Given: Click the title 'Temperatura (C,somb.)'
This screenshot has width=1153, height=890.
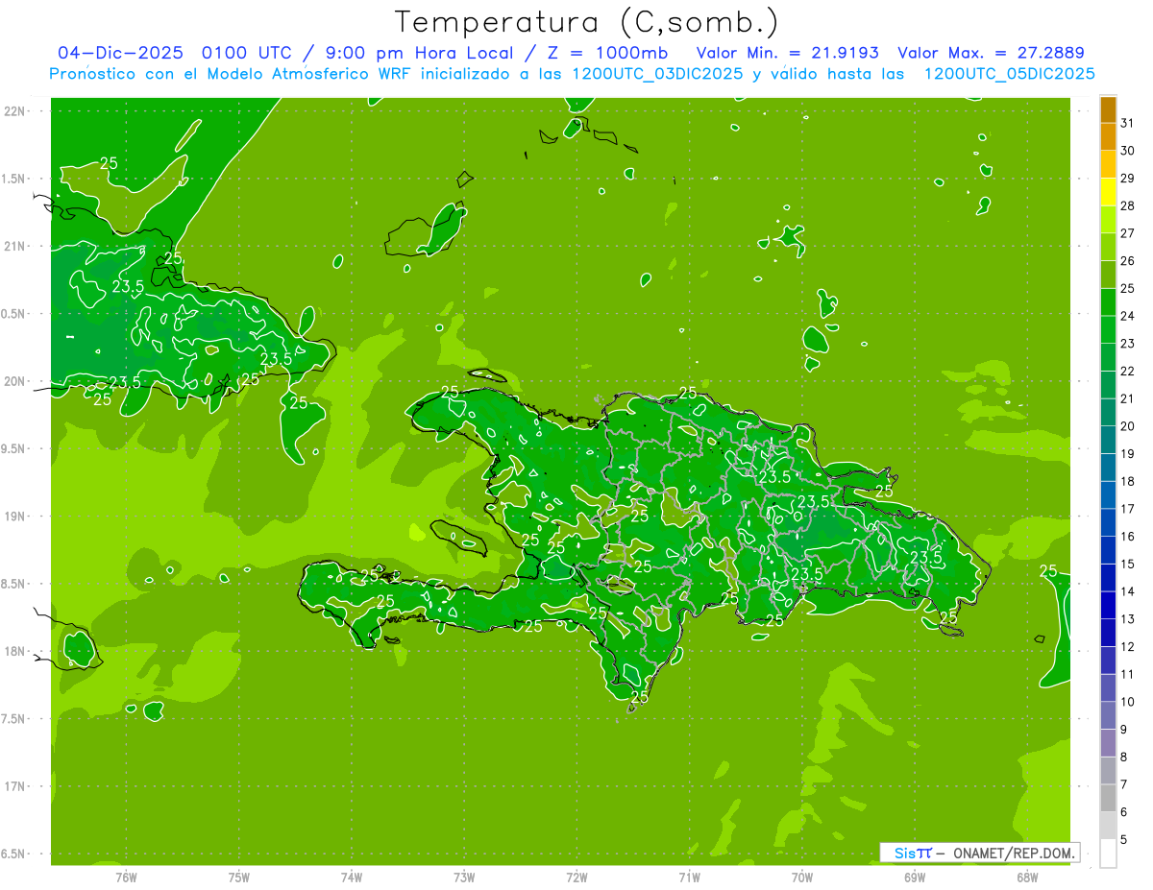Looking at the screenshot, I should tap(587, 23).
